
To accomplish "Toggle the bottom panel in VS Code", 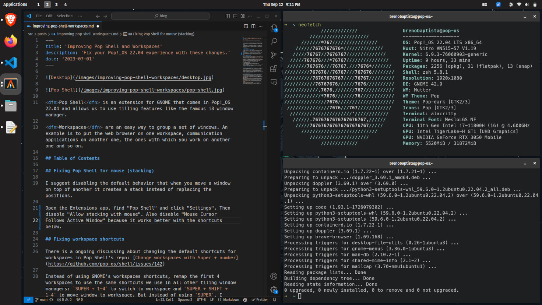I will [x=235, y=16].
